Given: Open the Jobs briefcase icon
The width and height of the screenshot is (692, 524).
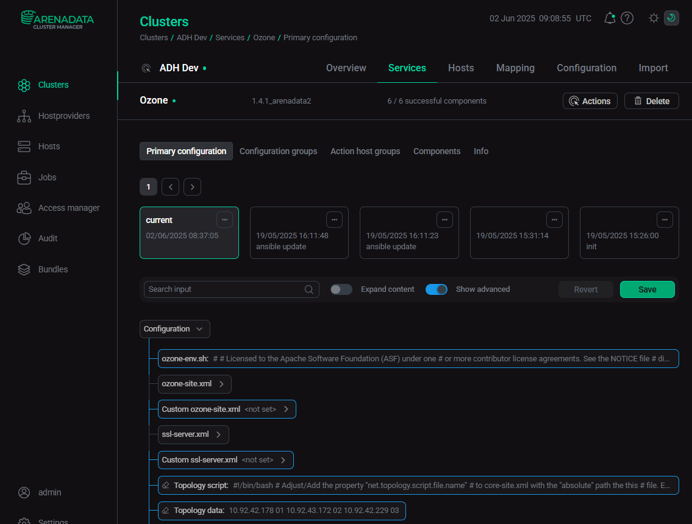Looking at the screenshot, I should click(24, 177).
